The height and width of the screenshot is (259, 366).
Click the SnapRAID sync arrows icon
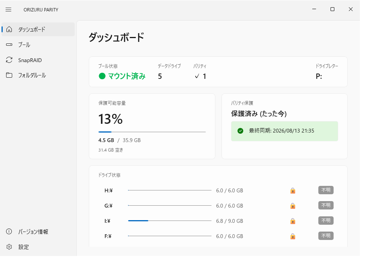pyautogui.click(x=9, y=60)
